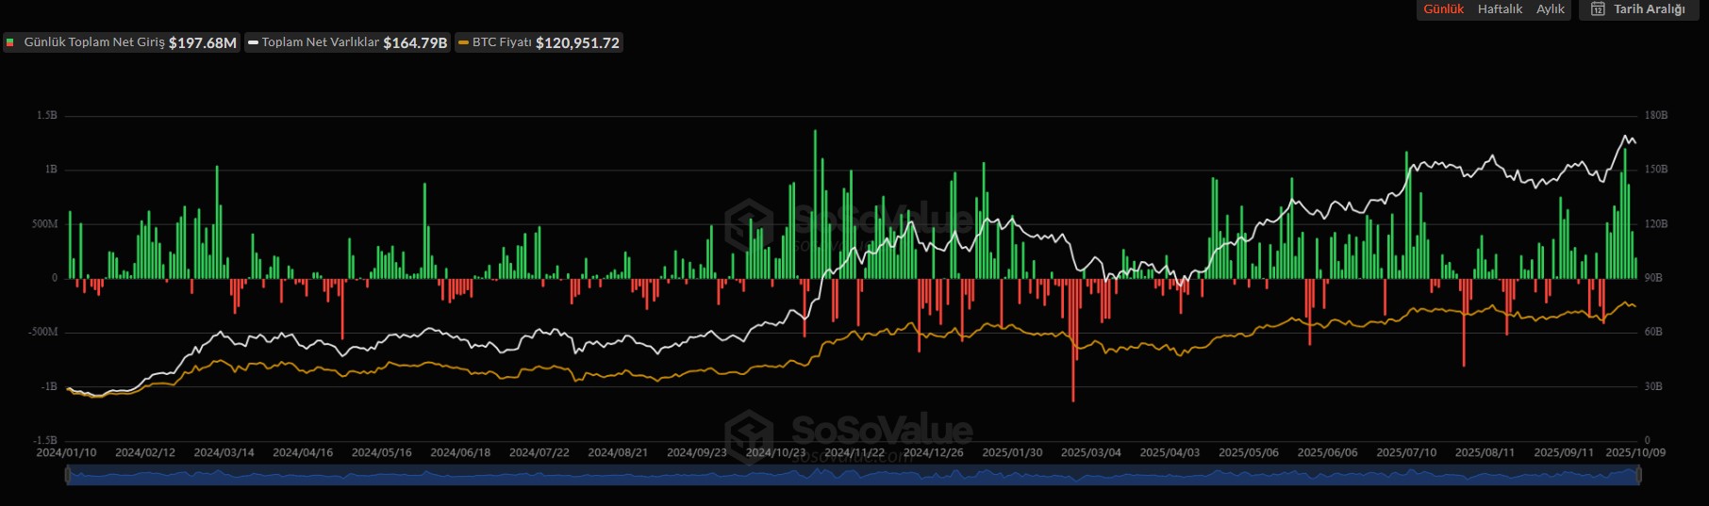Click the white line marker of Toplam Net Varlıklar
1709x506 pixels.
253,42
